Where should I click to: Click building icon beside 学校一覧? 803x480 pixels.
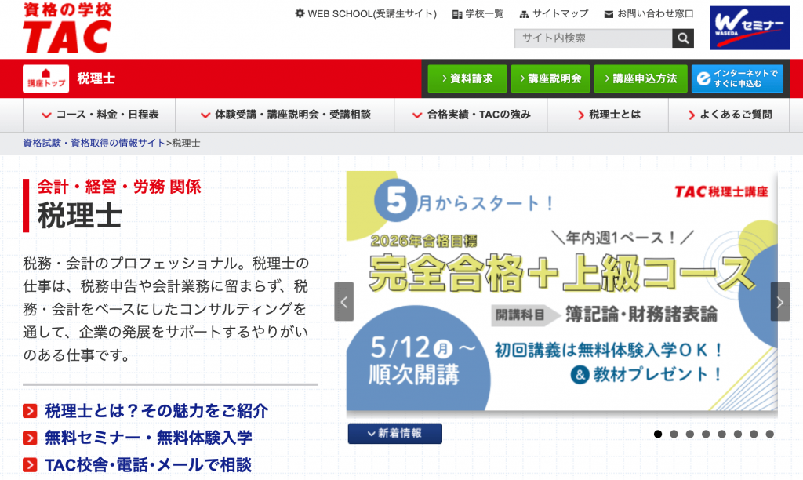click(457, 14)
